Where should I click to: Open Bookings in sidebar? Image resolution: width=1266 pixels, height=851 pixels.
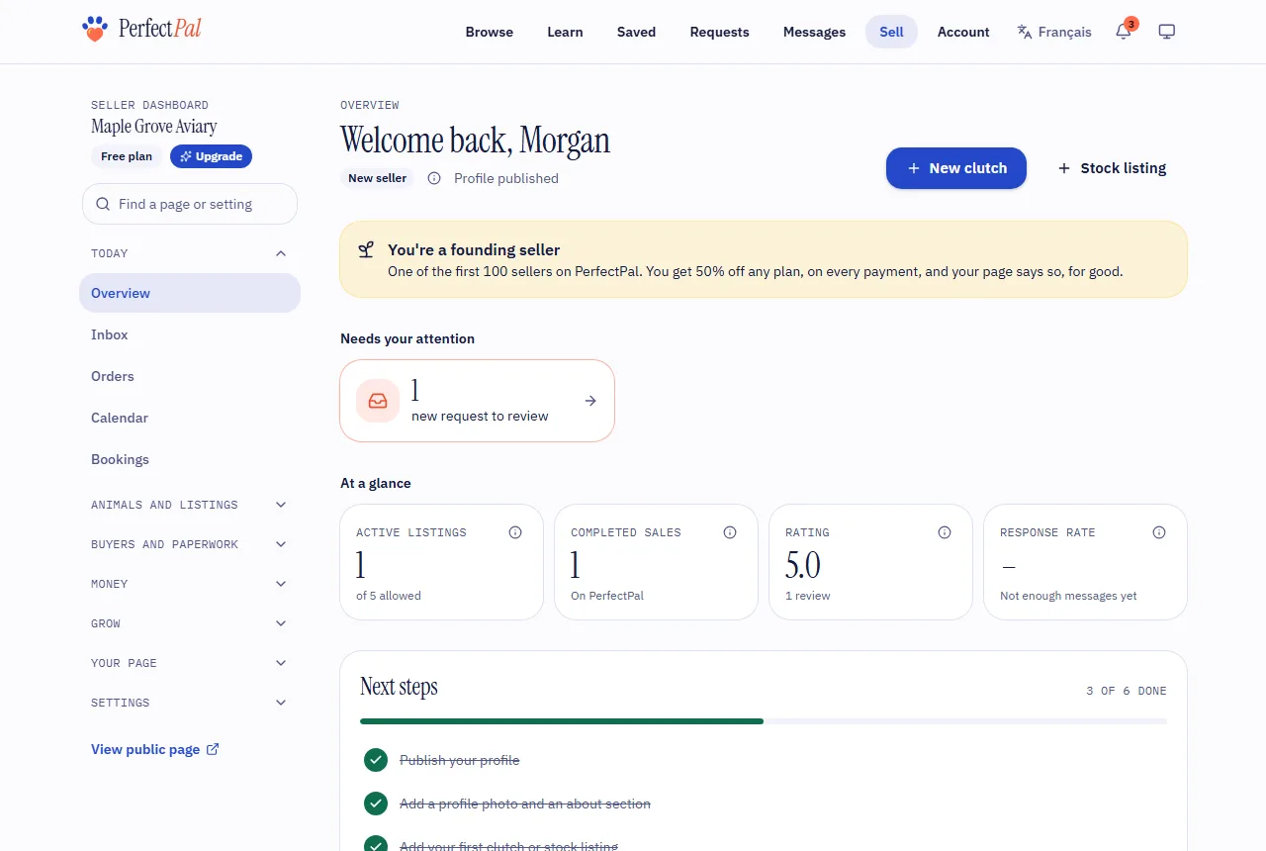(190, 459)
